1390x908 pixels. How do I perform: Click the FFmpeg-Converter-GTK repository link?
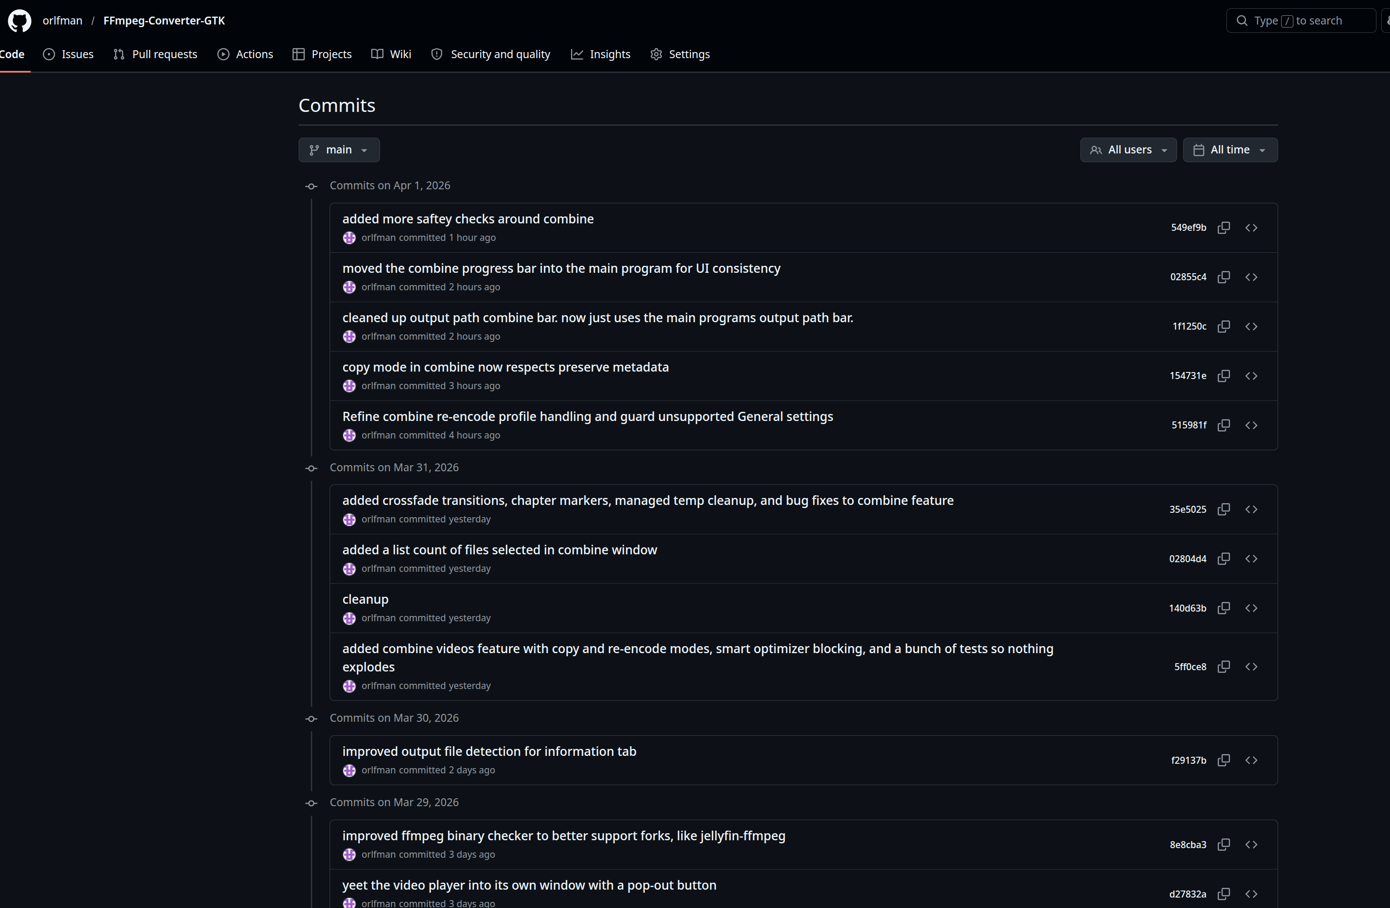[164, 21]
